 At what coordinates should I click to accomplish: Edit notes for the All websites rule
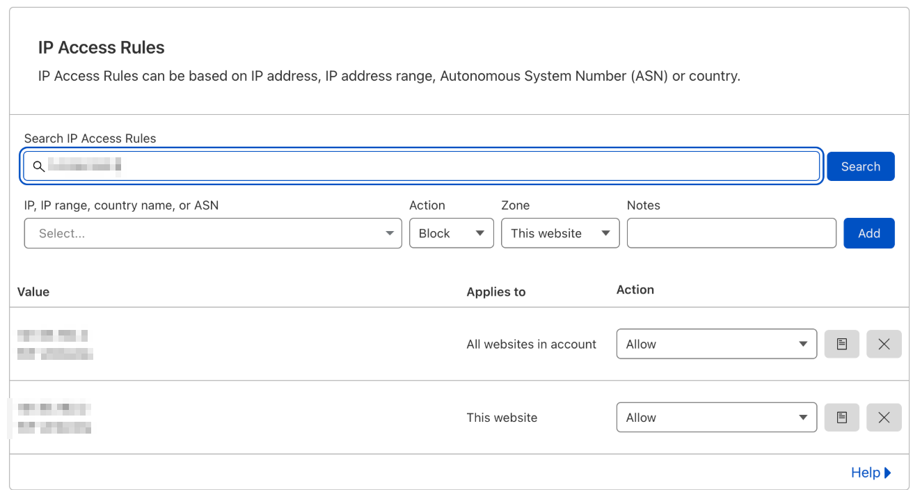tap(841, 344)
